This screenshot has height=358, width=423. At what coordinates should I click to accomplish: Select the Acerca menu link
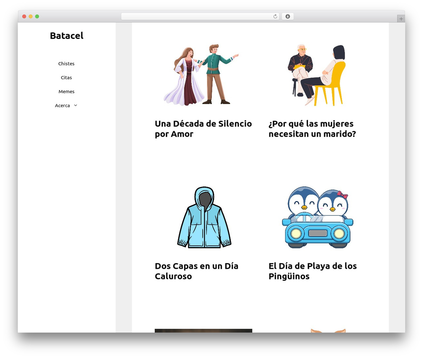62,106
